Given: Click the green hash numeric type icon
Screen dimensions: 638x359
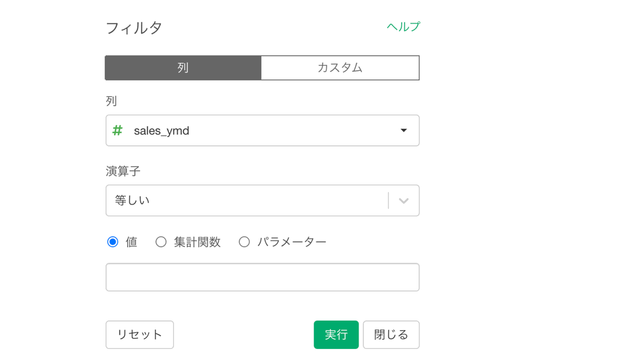Looking at the screenshot, I should 118,130.
